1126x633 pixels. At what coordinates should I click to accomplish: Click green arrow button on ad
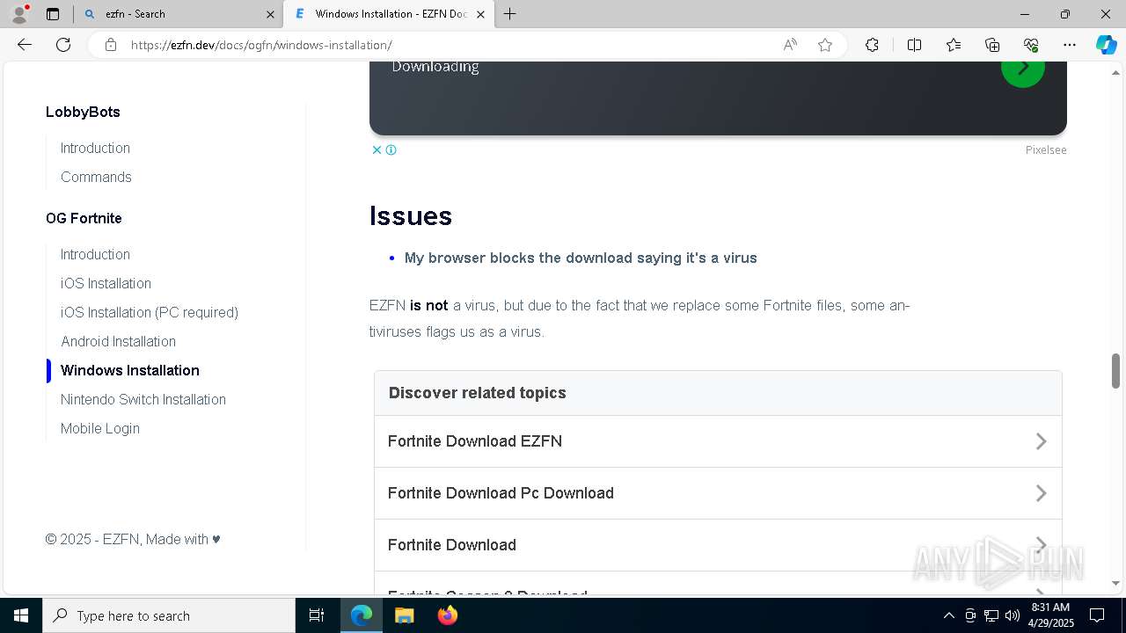click(1023, 67)
